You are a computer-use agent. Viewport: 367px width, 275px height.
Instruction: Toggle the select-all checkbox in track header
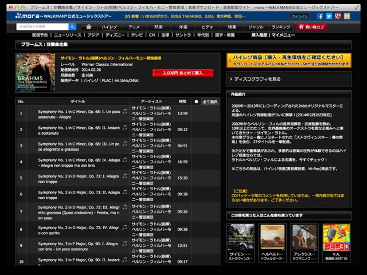click(x=197, y=101)
